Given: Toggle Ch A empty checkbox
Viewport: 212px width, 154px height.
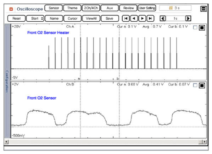Looking at the screenshot, I should pos(195,27).
